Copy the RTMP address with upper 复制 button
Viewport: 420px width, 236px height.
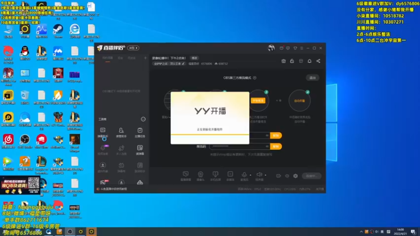click(276, 135)
